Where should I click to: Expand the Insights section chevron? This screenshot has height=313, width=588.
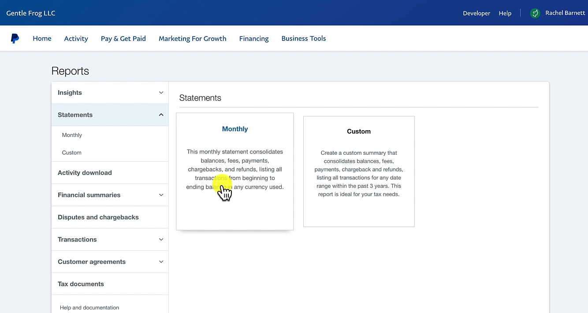(161, 93)
